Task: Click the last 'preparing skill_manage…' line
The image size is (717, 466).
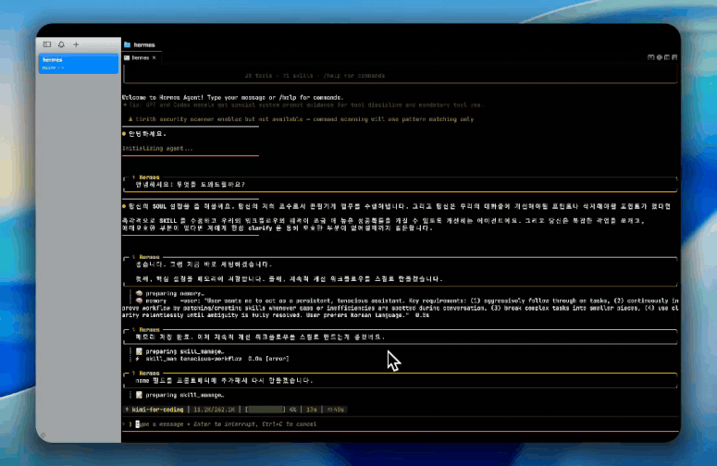Action: [x=179, y=395]
